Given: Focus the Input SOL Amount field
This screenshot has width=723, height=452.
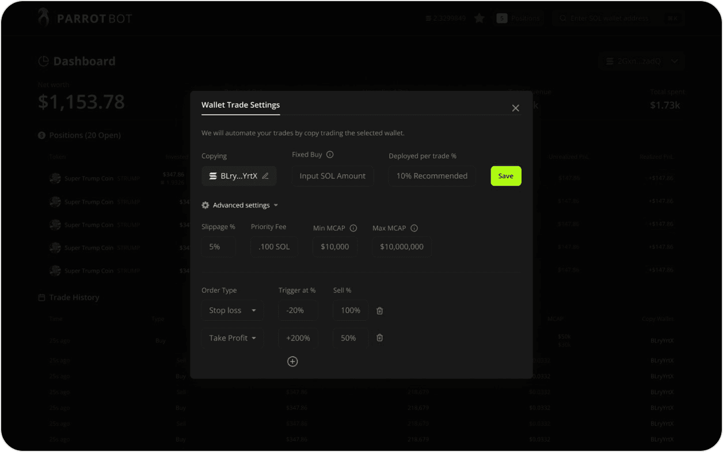Looking at the screenshot, I should pyautogui.click(x=333, y=176).
